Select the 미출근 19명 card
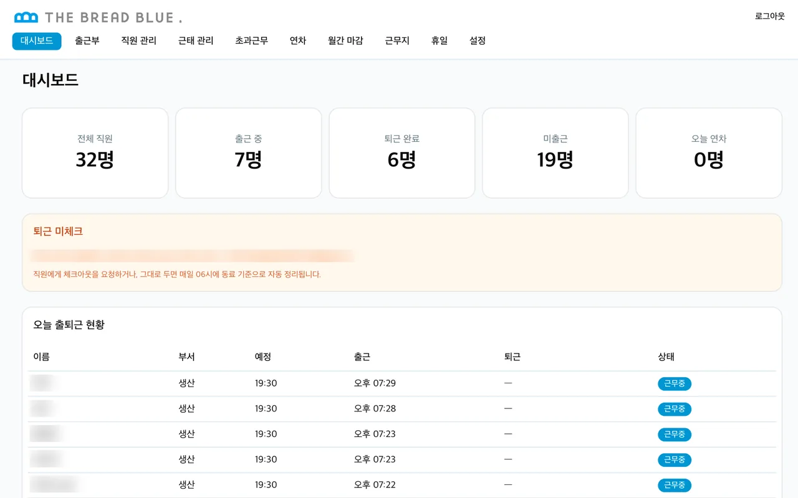The width and height of the screenshot is (798, 498). tap(555, 153)
